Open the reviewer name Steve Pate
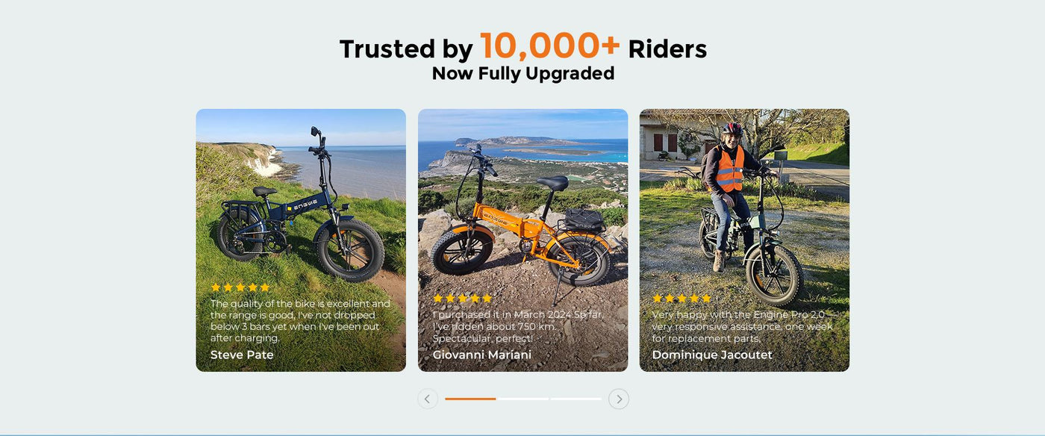 tap(242, 355)
